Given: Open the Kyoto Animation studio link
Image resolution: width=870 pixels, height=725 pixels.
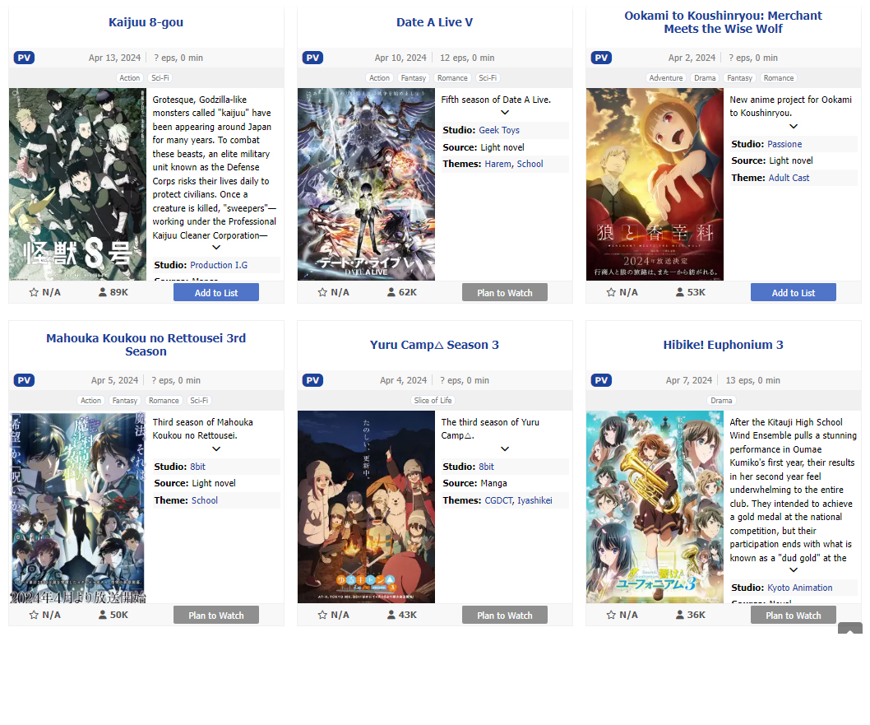Looking at the screenshot, I should tap(800, 588).
